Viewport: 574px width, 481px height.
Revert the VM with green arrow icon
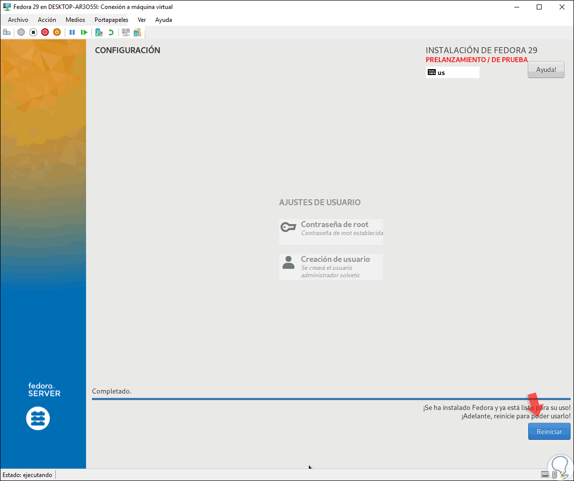coord(111,32)
